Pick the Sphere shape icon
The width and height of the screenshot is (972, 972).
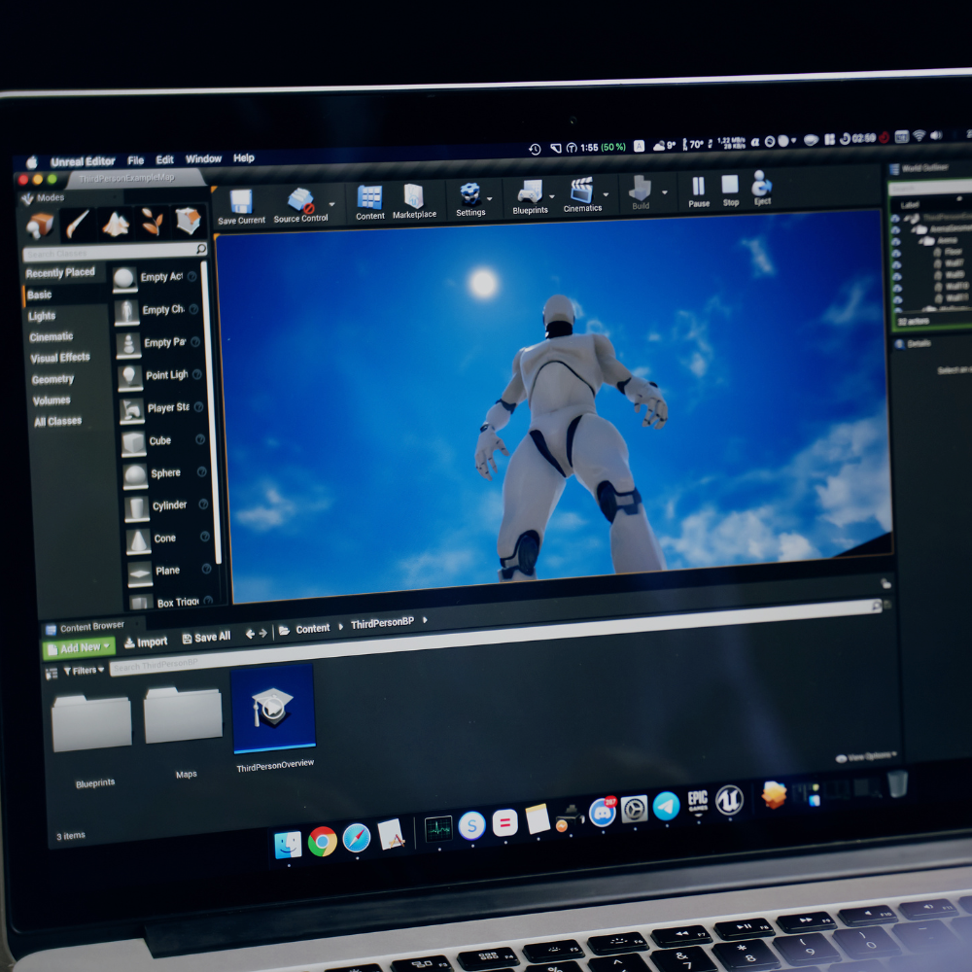point(135,476)
